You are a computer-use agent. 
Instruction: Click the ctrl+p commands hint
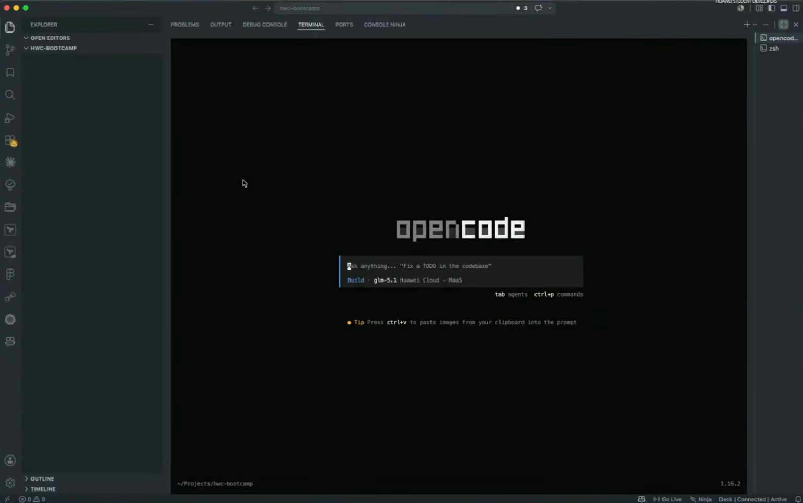tap(558, 294)
